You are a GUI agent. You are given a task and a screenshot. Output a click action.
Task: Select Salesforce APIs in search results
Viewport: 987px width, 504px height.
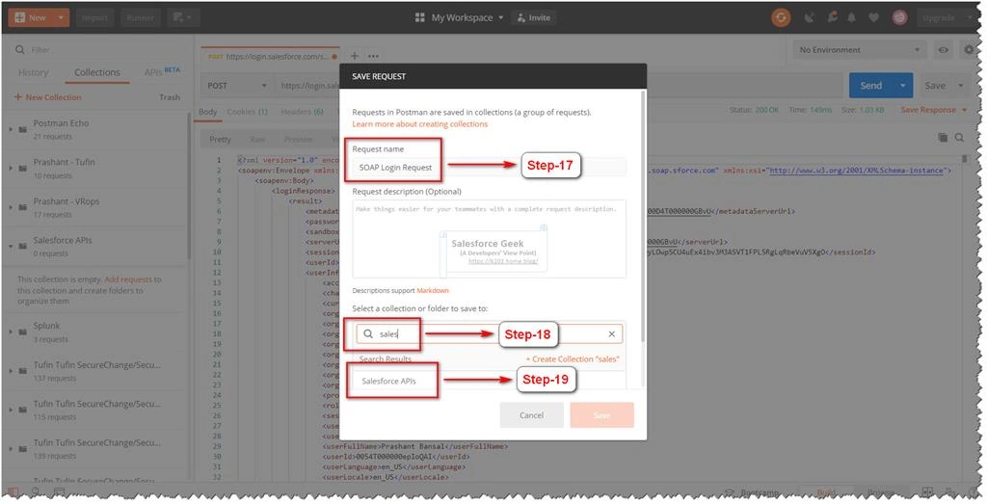click(489, 381)
